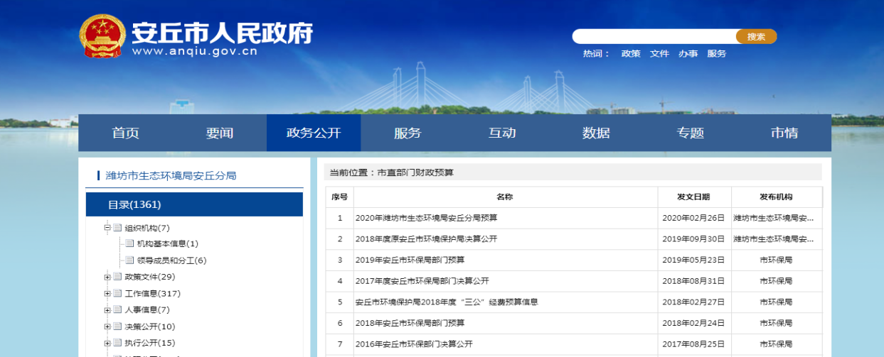This screenshot has height=357, width=884.
Task: Open 安丘市环境保护局2018年度“三公”经费预算信息 document
Action: tap(447, 302)
